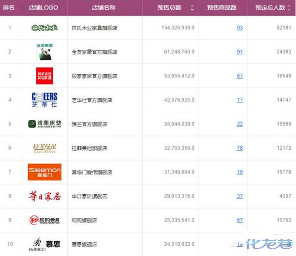The width and height of the screenshot is (296, 256).
Task: Click reservation count 10792
Action: pos(284,220)
